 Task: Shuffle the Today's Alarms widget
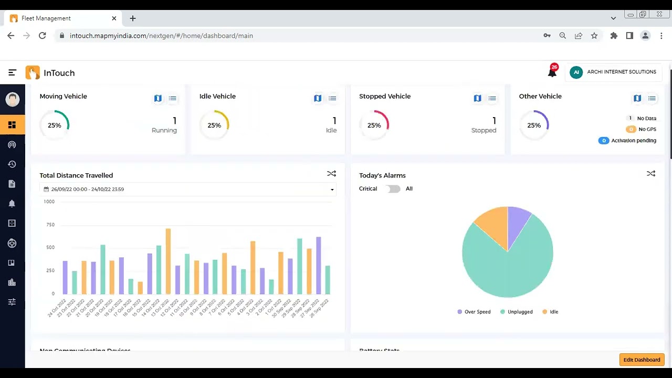[651, 174]
